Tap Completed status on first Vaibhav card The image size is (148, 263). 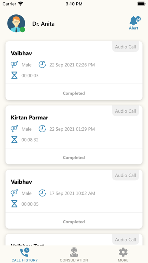(74, 93)
